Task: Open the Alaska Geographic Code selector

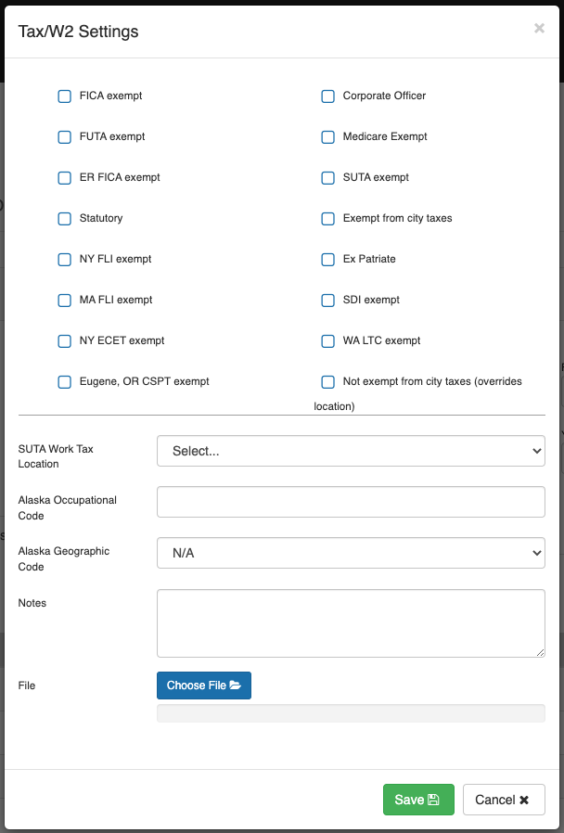Action: point(351,553)
